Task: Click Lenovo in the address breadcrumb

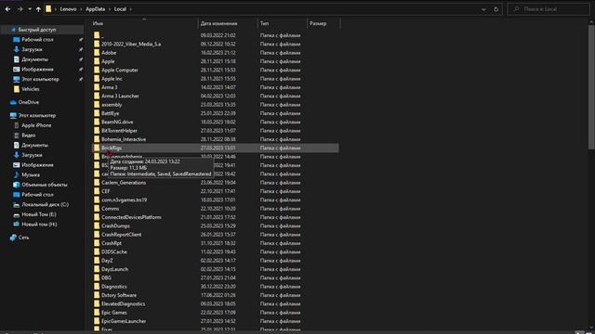Action: click(68, 9)
